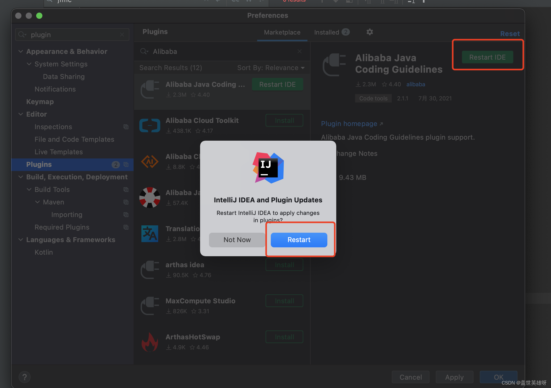Select the Plugins tree item in sidebar
Screen dimensions: 551x388
tap(39, 164)
